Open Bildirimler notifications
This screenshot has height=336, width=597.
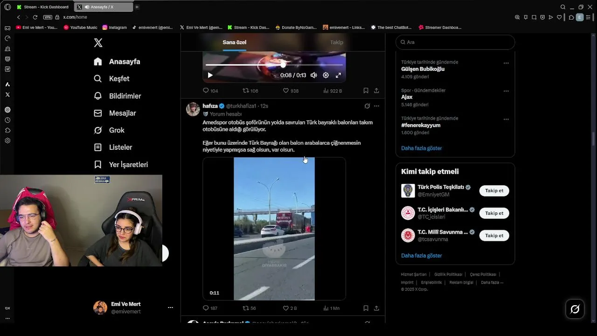(x=117, y=96)
